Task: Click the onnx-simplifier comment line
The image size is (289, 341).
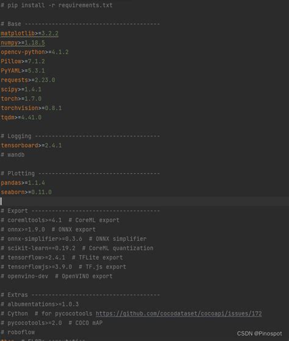Action: pyautogui.click(x=74, y=239)
